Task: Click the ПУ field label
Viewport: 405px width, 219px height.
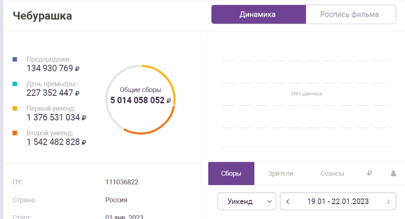Action: click(18, 182)
